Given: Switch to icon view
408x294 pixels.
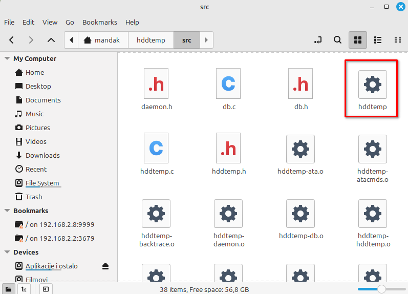Looking at the screenshot, I should point(358,40).
